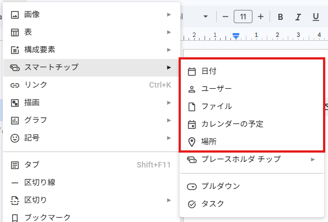Select グラフ menu entry
This screenshot has height=222, width=328.
[x=92, y=121]
